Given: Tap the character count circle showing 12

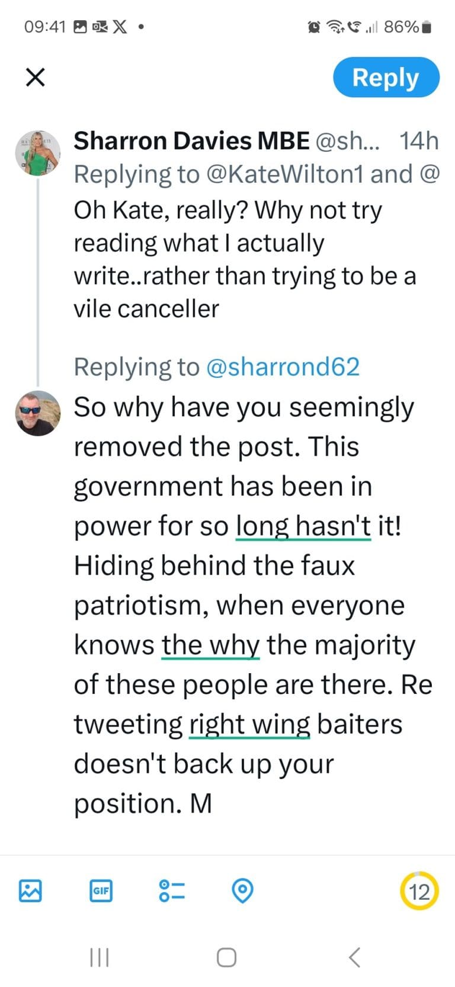Looking at the screenshot, I should (419, 890).
